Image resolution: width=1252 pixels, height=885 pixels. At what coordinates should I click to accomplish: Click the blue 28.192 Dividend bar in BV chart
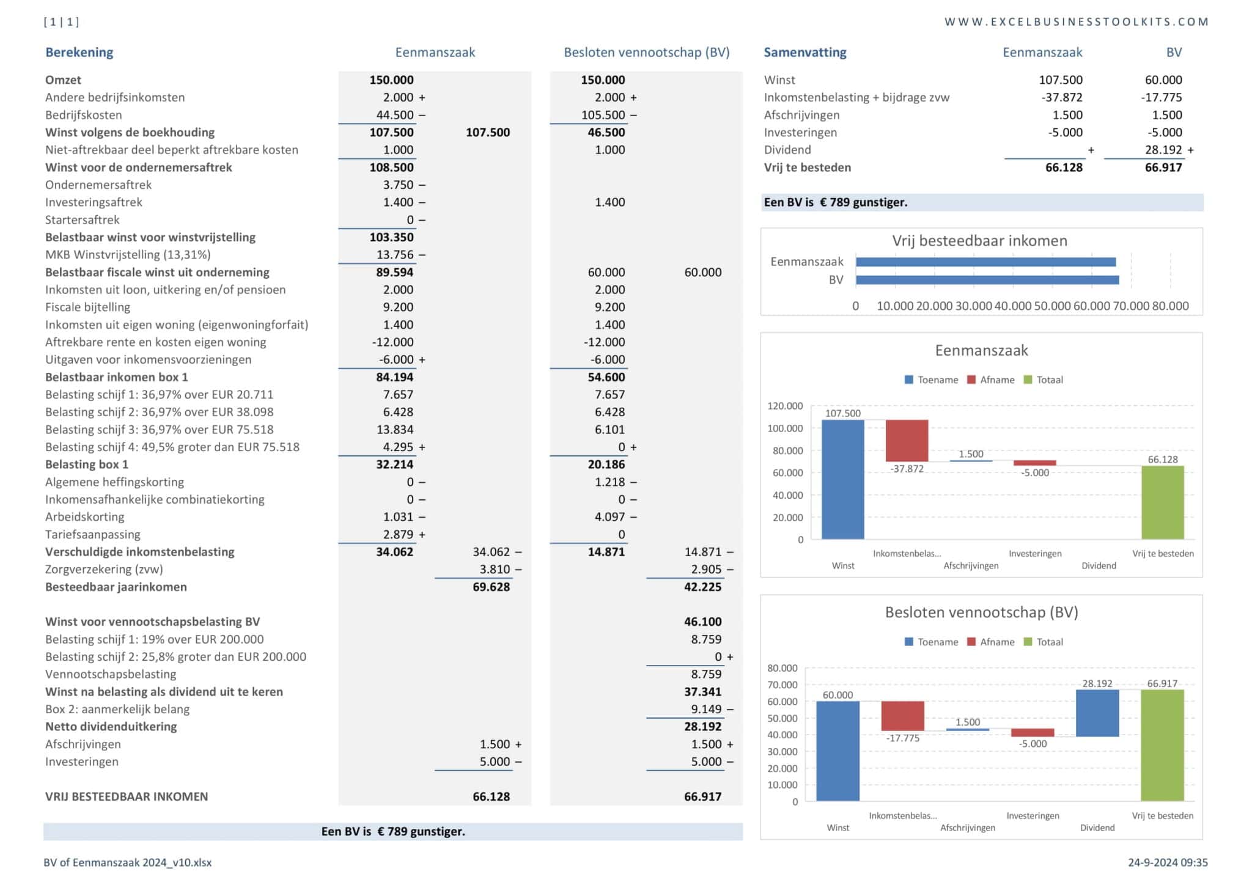pyautogui.click(x=1097, y=713)
